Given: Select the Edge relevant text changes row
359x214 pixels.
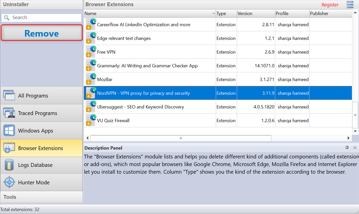Looking at the screenshot, I should click(218, 38).
